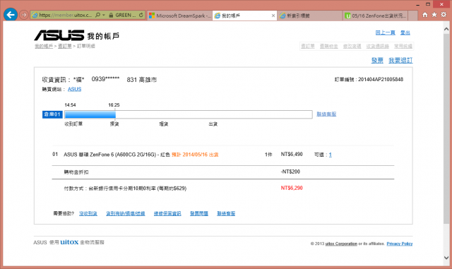Click the -NT$200 discount amount

[x=290, y=172]
